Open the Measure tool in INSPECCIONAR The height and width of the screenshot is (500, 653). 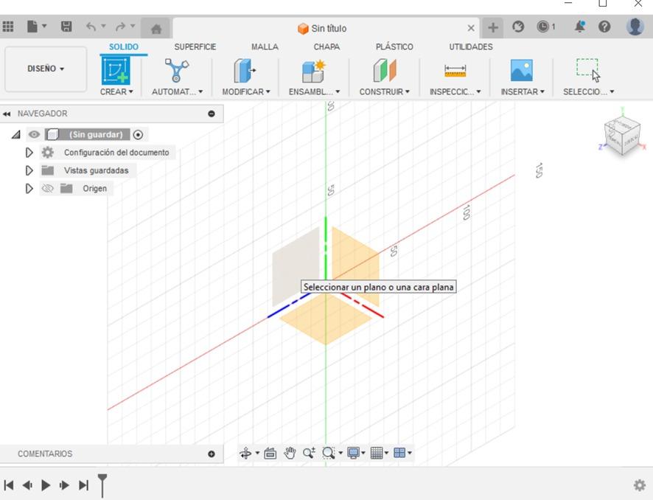[x=455, y=71]
